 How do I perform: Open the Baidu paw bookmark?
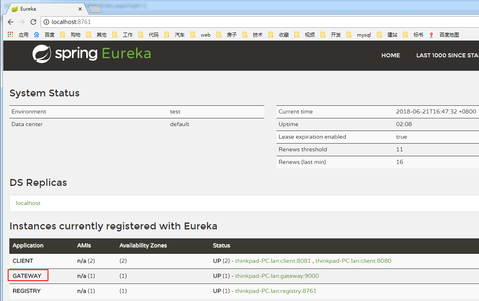[x=45, y=35]
